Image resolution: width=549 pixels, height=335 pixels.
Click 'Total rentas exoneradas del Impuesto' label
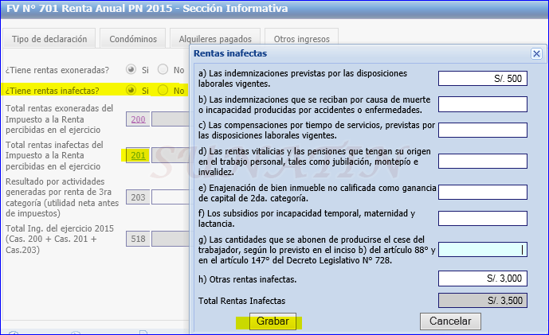point(59,119)
